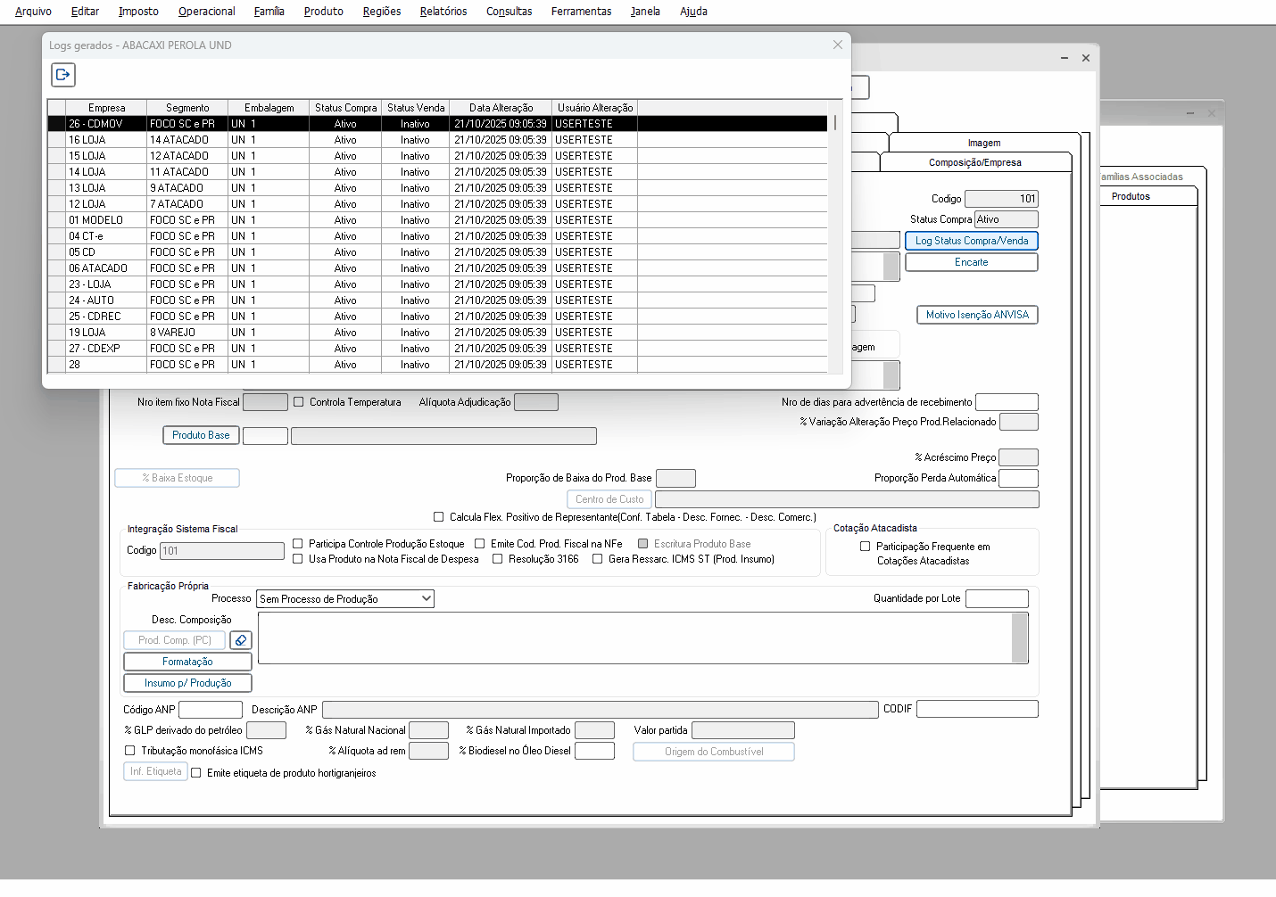Open the Imposto menu
1276x897 pixels.
138,12
